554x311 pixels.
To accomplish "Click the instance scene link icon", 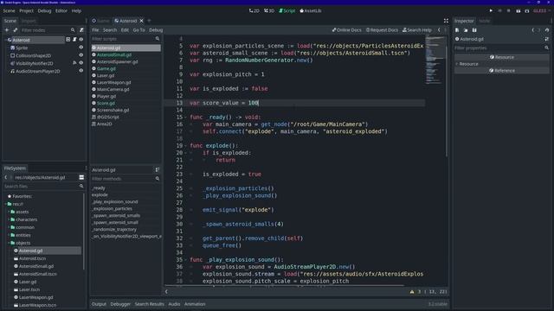I will click(16, 30).
